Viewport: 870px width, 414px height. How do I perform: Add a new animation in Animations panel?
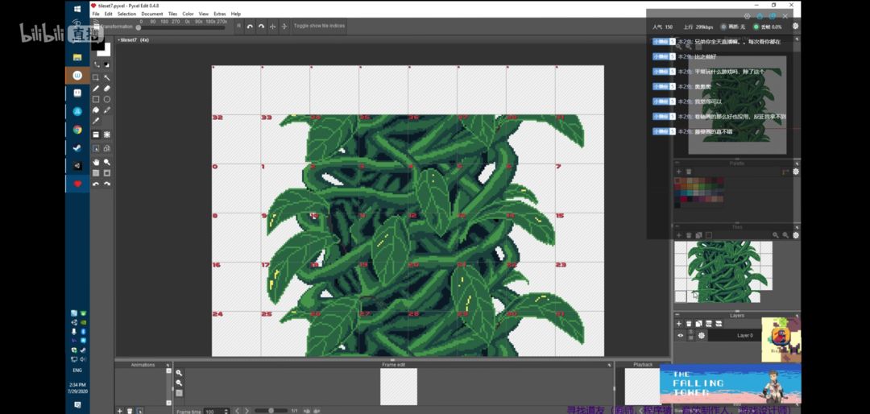point(119,411)
